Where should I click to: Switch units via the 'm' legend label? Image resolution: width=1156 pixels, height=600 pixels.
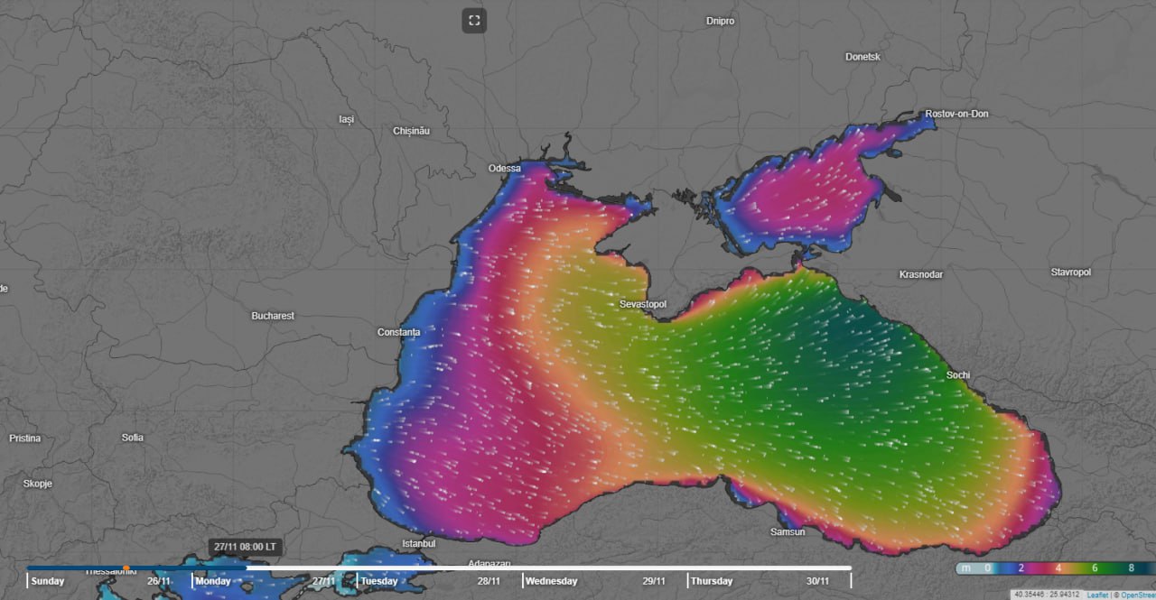coord(966,568)
